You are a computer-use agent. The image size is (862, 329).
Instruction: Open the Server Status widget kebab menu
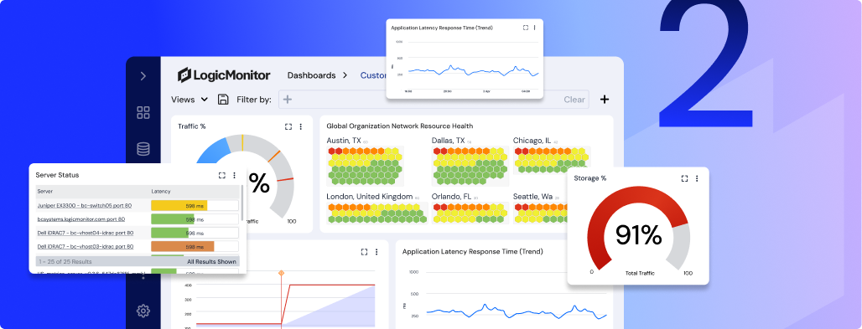234,175
